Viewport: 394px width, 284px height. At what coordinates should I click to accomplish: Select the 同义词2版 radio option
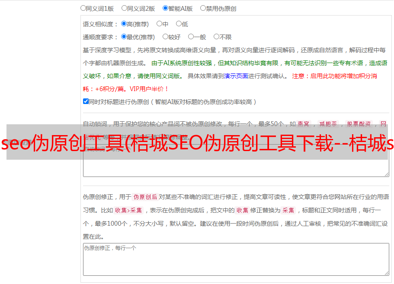pos(124,8)
